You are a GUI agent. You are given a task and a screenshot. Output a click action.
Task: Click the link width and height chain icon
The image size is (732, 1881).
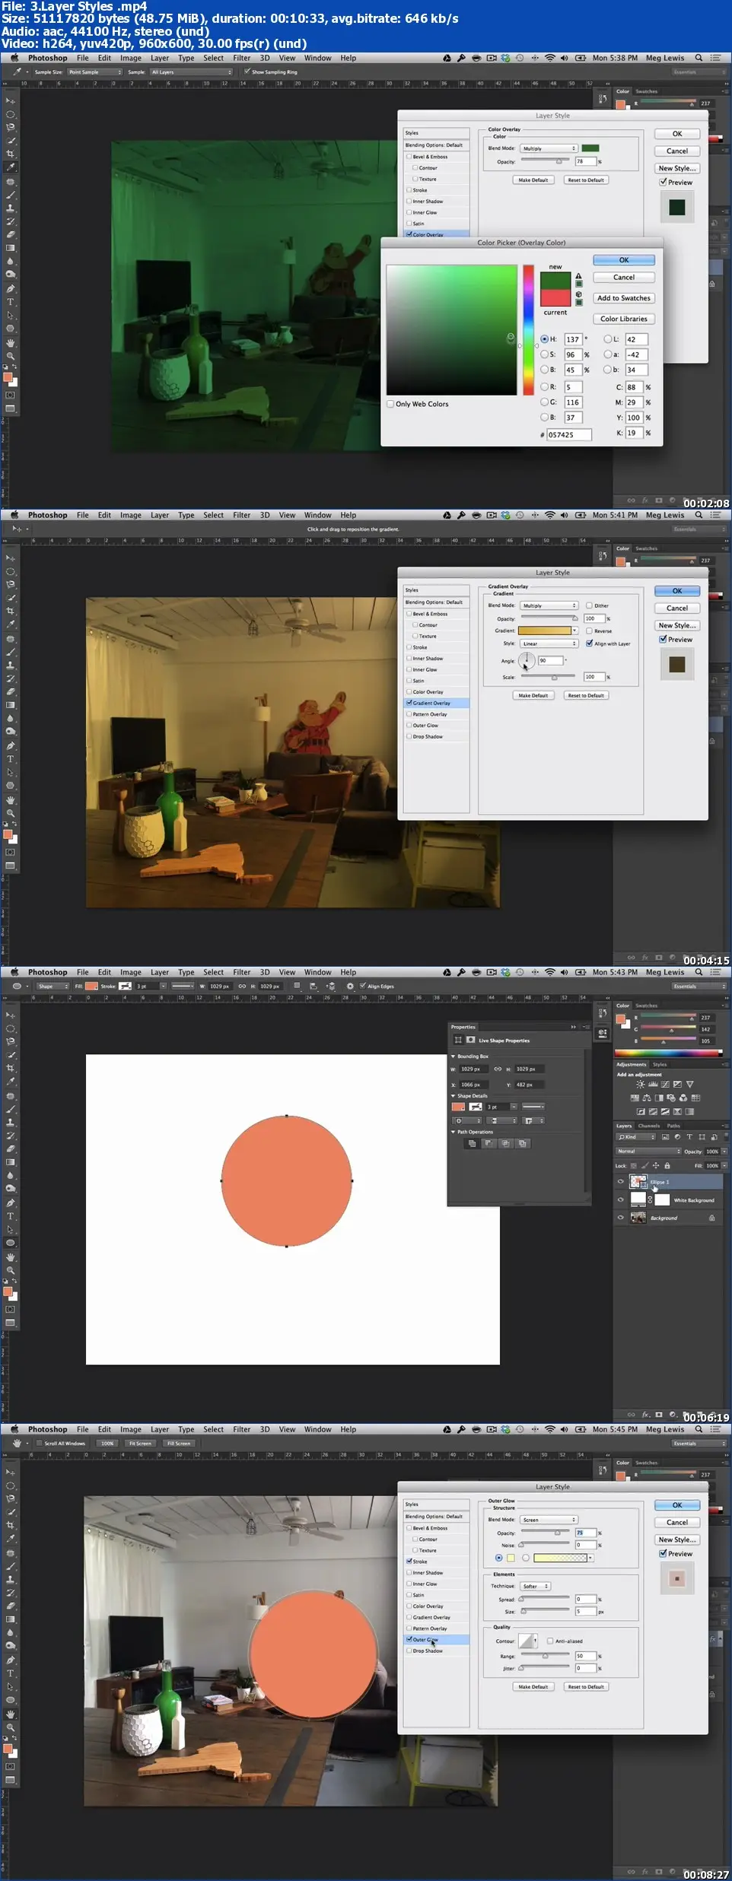(x=498, y=1069)
